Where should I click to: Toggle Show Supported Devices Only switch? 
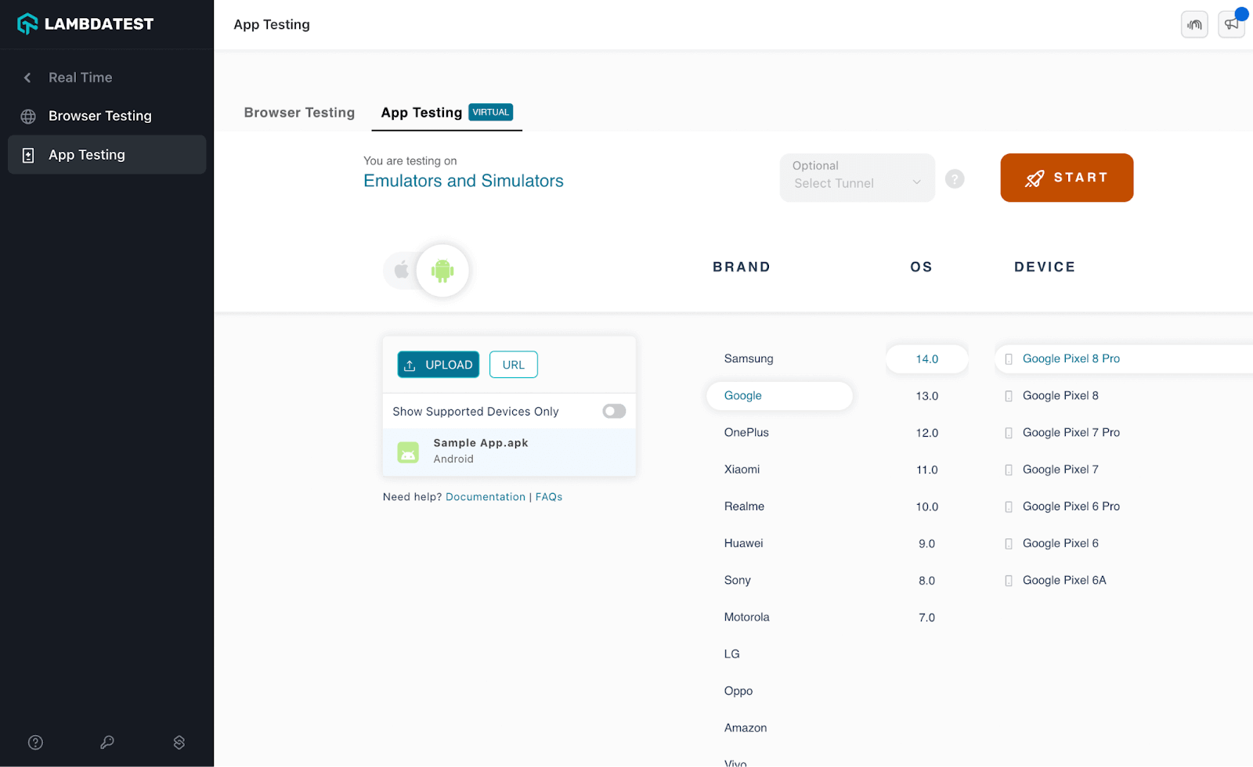(x=613, y=412)
